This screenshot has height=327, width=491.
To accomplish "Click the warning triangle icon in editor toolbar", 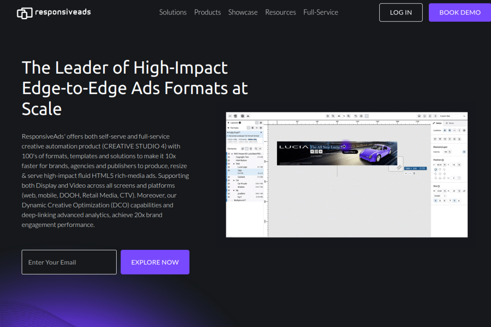I will click(248, 116).
